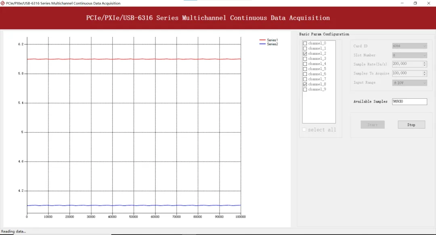Click the 4.6 y-axis label
The width and height of the screenshot is (436, 235).
coord(21,161)
